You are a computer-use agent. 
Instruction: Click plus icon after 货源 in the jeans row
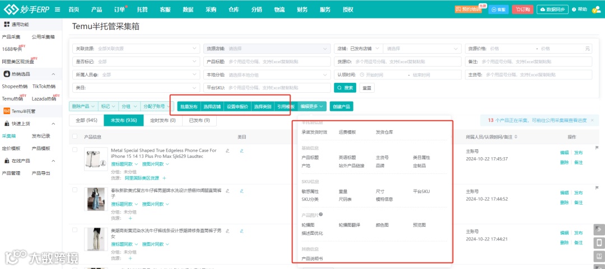pos(130,218)
